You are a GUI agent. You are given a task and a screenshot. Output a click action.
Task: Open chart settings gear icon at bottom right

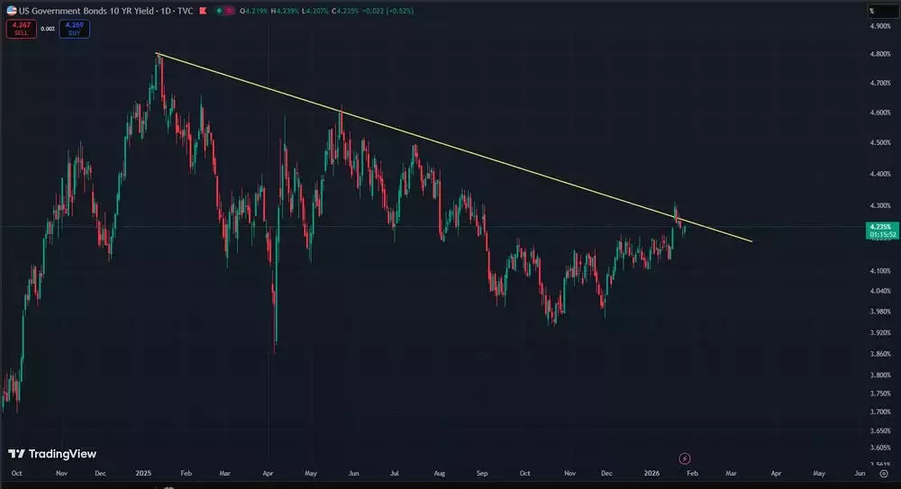pos(884,474)
